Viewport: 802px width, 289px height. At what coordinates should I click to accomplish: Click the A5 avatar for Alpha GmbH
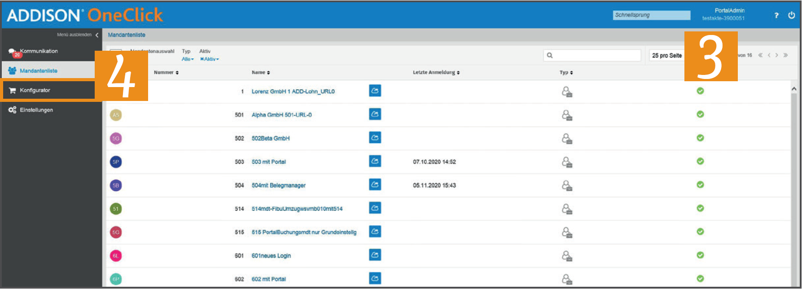(x=116, y=115)
